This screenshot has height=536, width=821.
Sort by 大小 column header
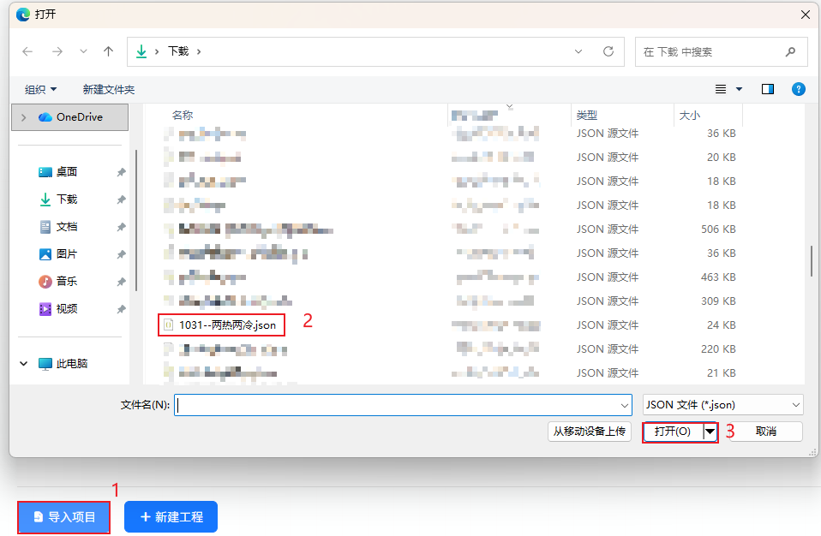tap(689, 115)
